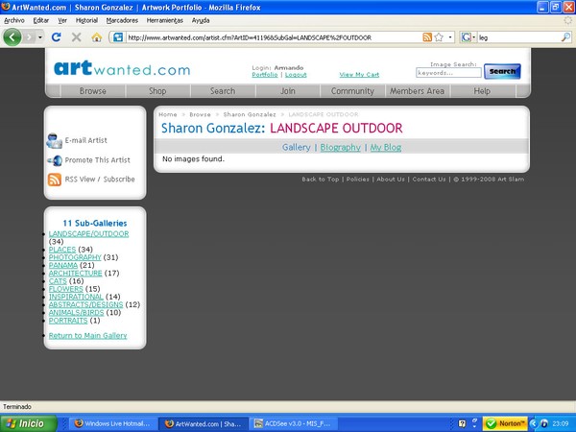Open the back/forward history dropdown arrow
Image resolution: width=576 pixels, height=432 pixels.
(x=40, y=37)
